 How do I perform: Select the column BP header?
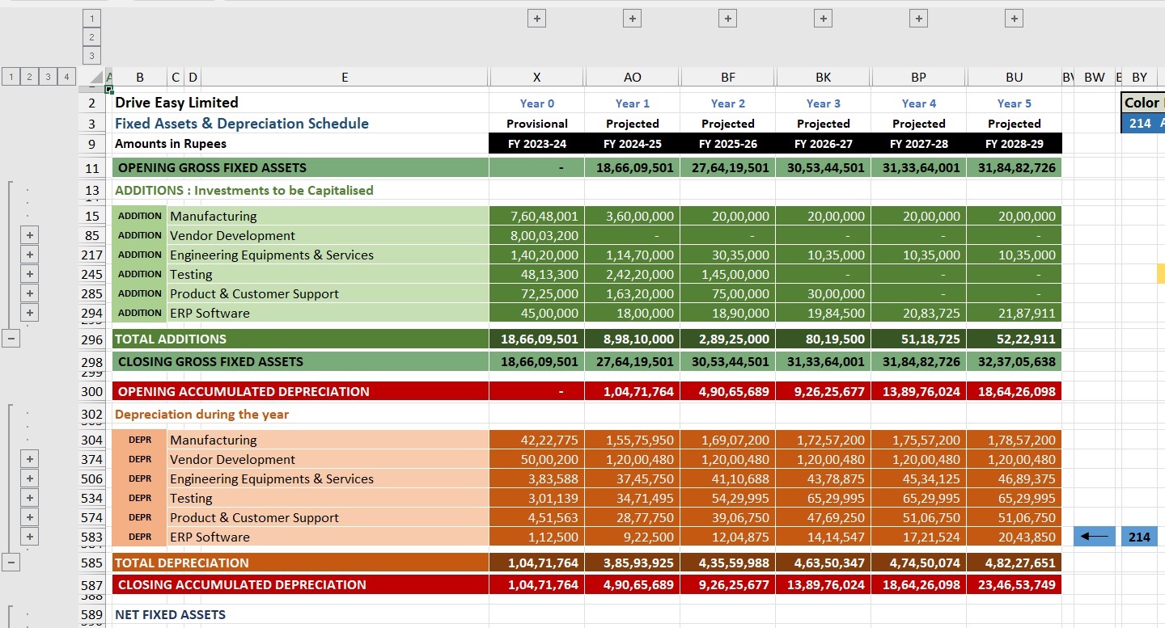tap(918, 78)
